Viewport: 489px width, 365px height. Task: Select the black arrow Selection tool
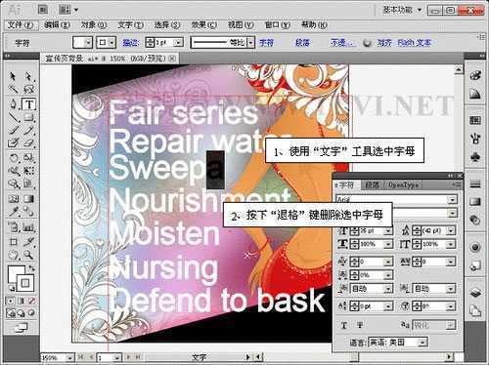(x=13, y=77)
